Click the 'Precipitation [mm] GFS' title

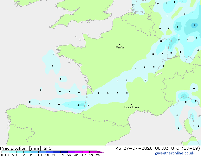26,148
